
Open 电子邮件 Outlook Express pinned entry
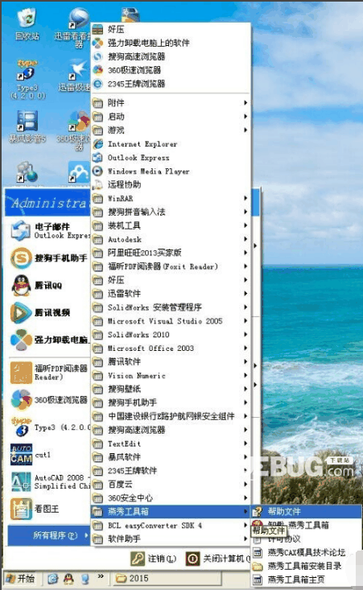click(49, 231)
